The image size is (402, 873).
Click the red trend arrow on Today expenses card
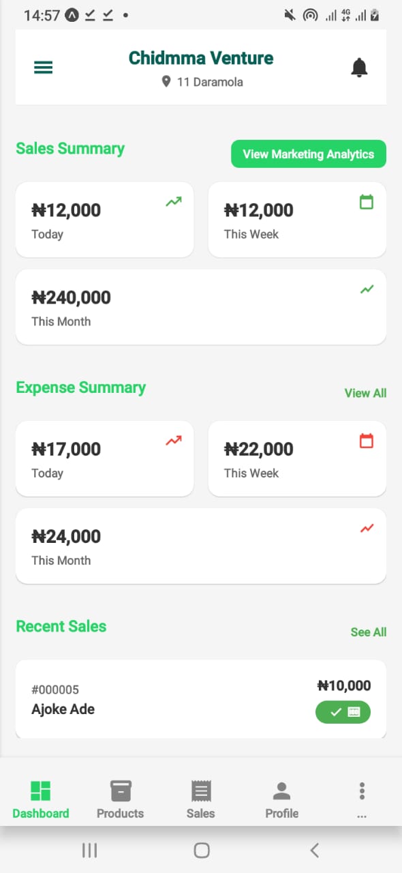[173, 441]
